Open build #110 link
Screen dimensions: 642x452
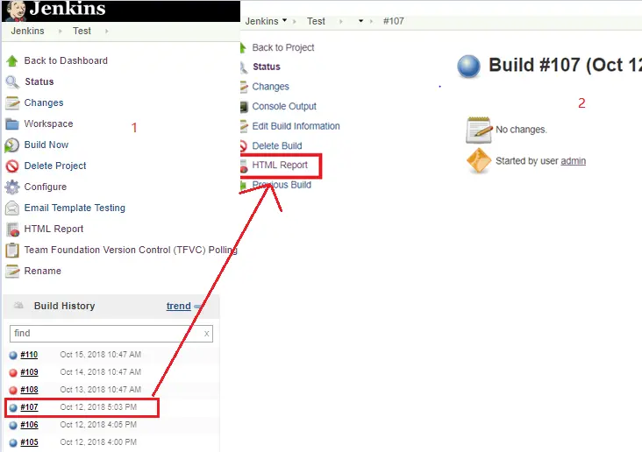point(29,355)
